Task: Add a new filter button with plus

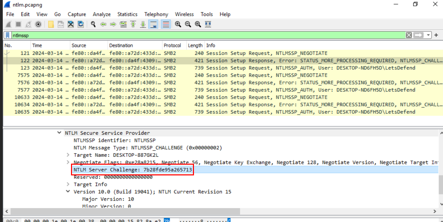Action: click(x=436, y=35)
